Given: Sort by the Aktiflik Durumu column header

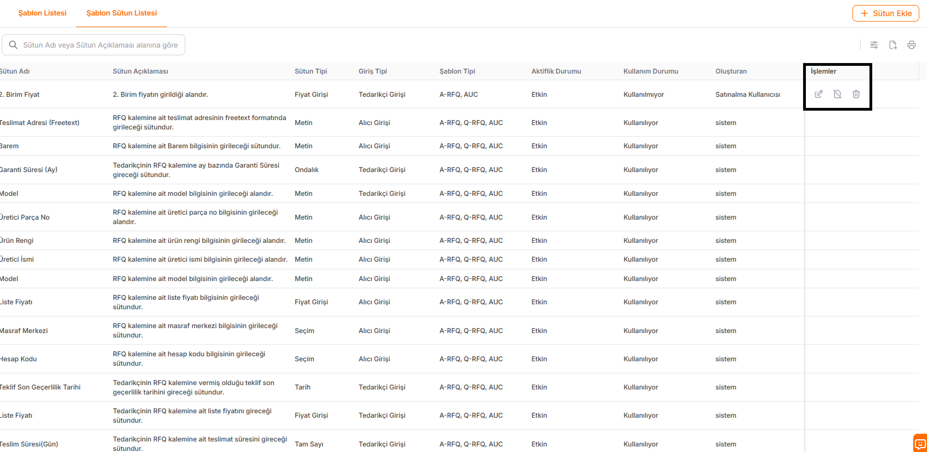Looking at the screenshot, I should [556, 71].
